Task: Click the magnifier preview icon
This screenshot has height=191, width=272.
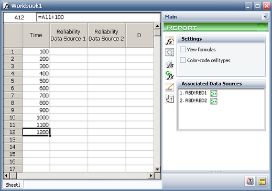Action: click(x=170, y=52)
